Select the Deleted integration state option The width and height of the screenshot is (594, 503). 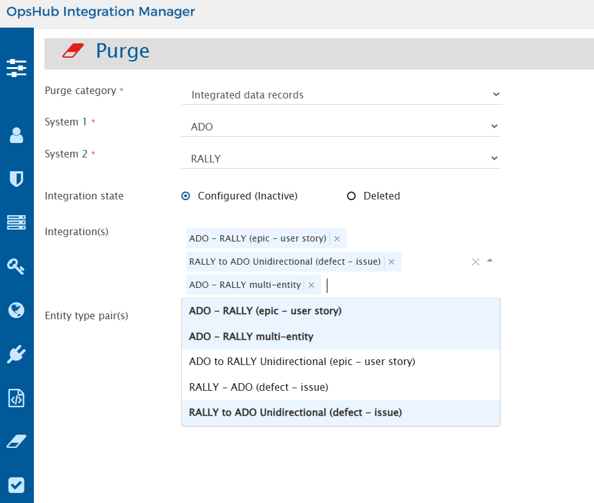tap(352, 196)
